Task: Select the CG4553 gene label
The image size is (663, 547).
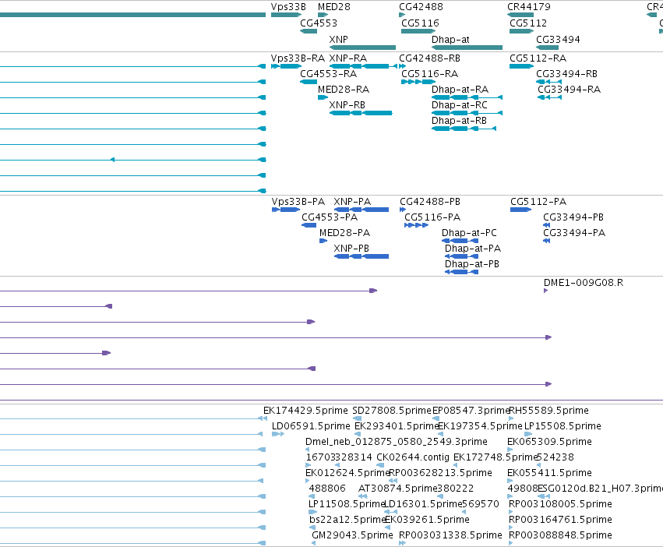Action: coord(319,23)
